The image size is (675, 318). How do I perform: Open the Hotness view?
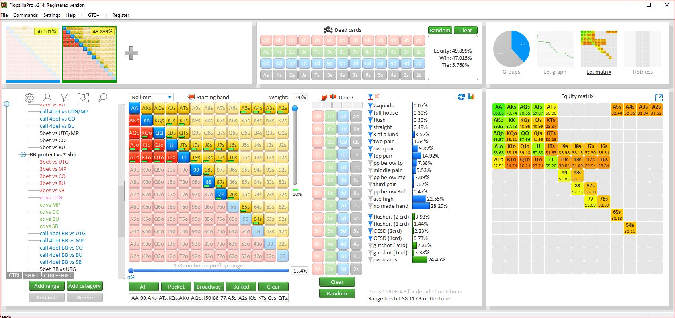coord(643,53)
